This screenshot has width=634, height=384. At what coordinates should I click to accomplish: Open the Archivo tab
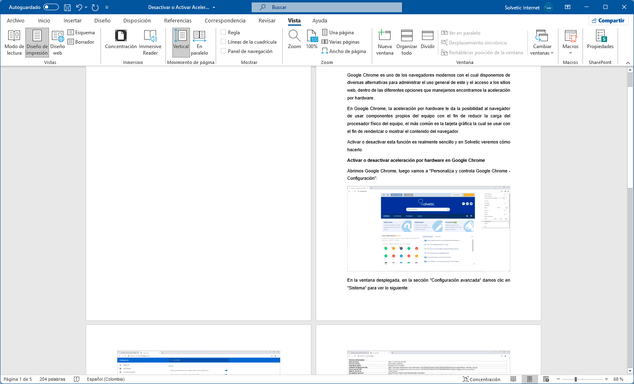pyautogui.click(x=16, y=20)
